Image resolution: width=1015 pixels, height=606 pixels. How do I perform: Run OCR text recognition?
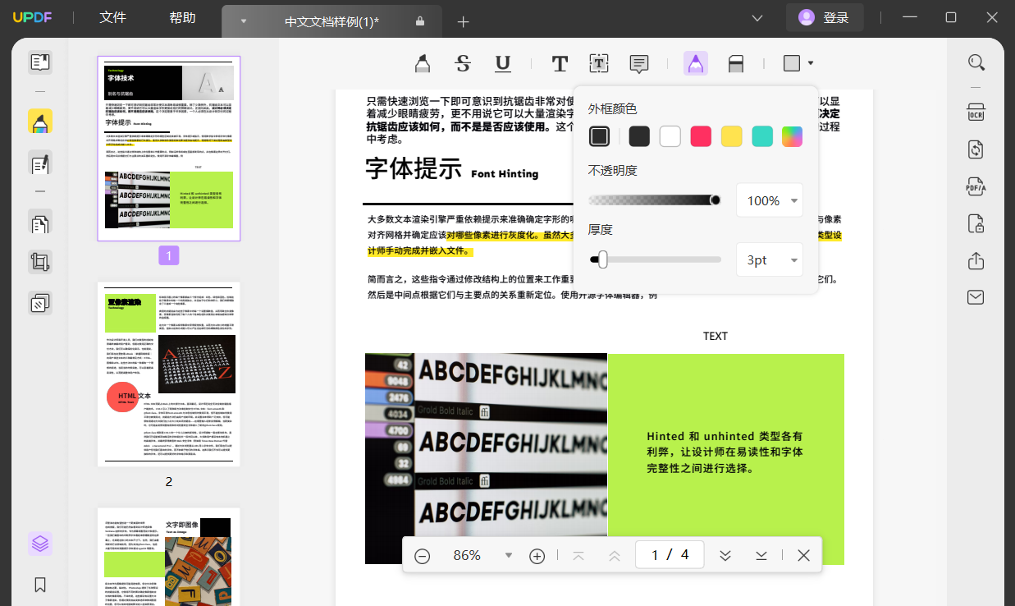pyautogui.click(x=976, y=112)
